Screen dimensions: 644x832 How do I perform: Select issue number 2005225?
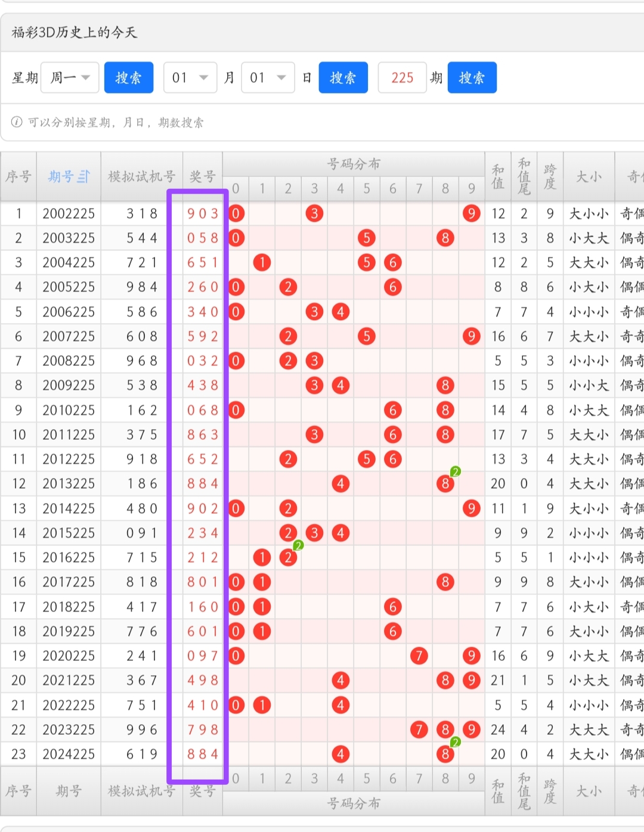point(69,287)
